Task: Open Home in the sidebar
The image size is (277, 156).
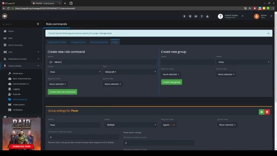Action: (11, 31)
